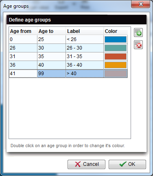The image size is (153, 176).
Task: Select the label cell "36 - 40"
Action: pyautogui.click(x=85, y=65)
